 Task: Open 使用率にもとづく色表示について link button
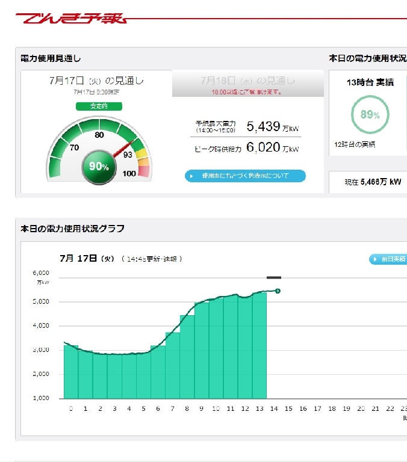(x=245, y=176)
